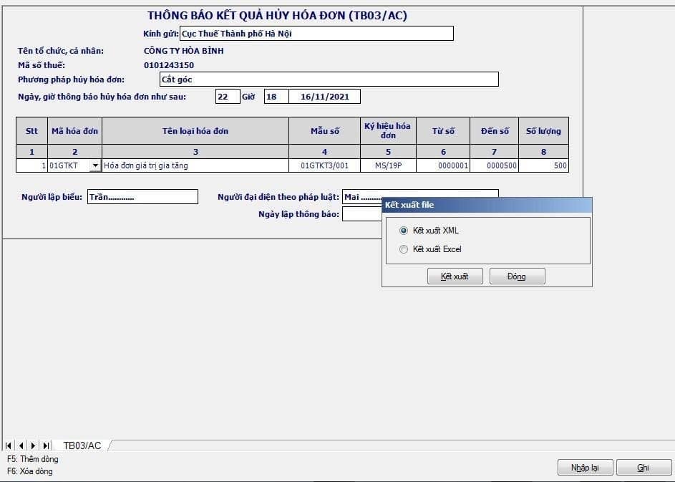675x482 pixels.
Task: Click the date field showing 16/11/2021
Action: (x=326, y=96)
